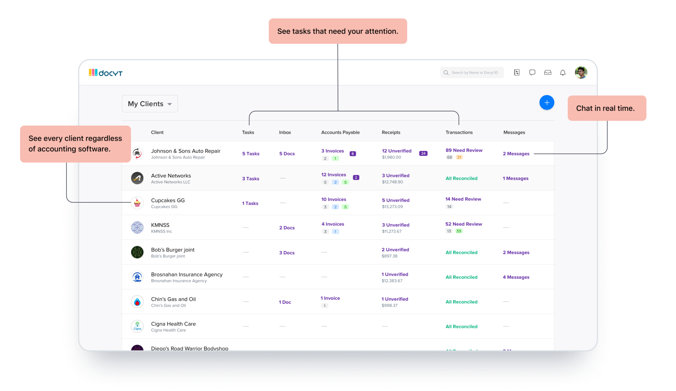Click the blue plus add button
The height and width of the screenshot is (391, 676).
click(547, 103)
